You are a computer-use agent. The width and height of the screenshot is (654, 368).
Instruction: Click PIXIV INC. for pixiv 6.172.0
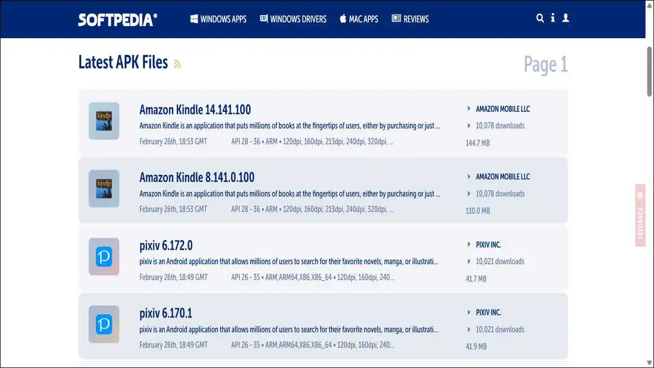488,245
